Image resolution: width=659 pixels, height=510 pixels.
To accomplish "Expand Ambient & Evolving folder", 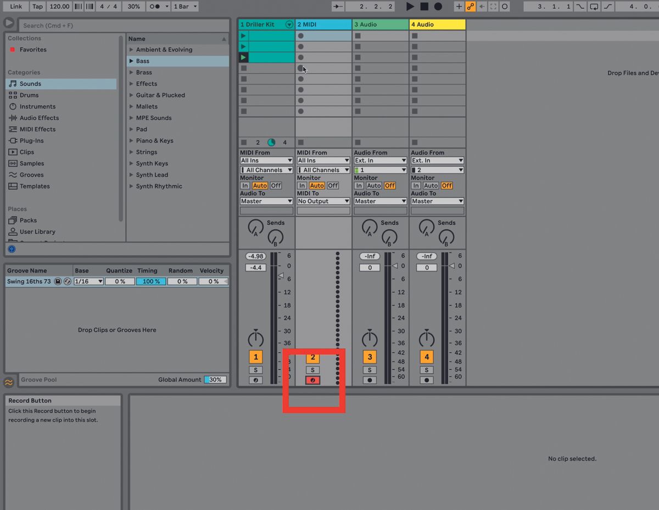I will (131, 49).
